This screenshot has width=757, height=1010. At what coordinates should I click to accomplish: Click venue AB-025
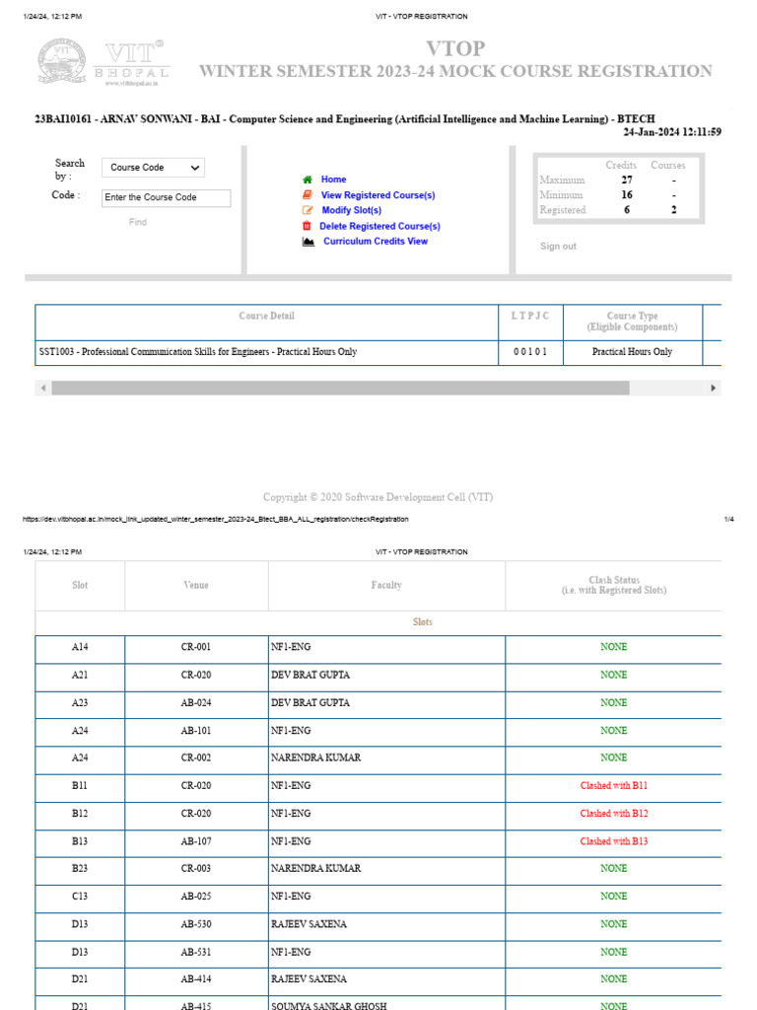196,897
